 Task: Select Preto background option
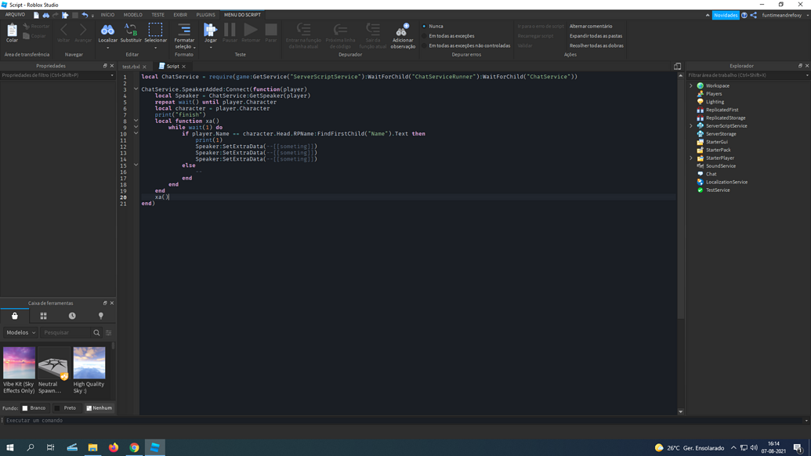[x=65, y=408]
